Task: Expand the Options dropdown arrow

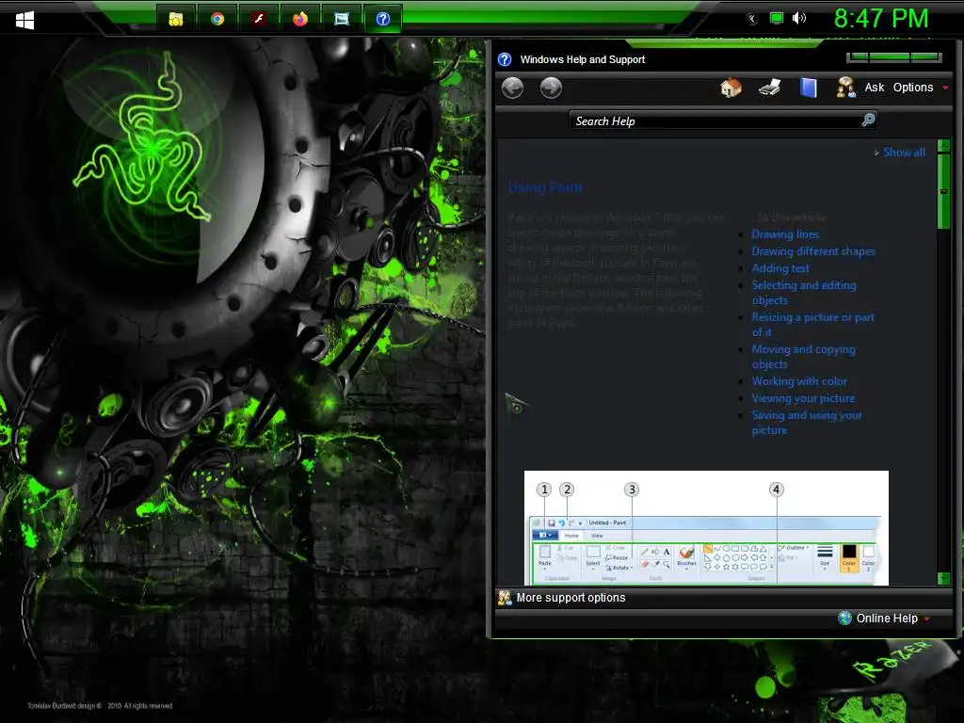Action: 945,88
